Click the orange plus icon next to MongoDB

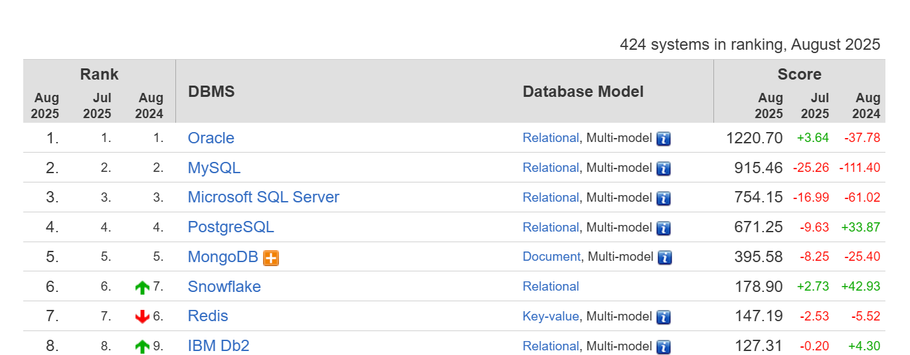pyautogui.click(x=271, y=258)
